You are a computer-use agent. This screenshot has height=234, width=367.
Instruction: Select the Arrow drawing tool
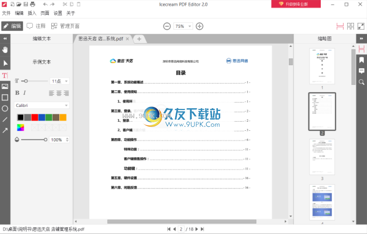(5, 131)
